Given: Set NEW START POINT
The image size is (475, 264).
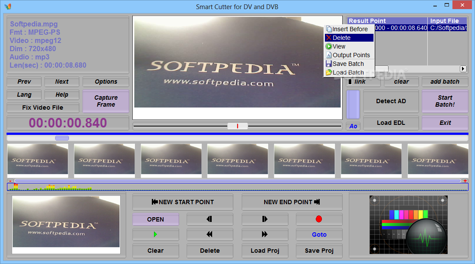Looking at the screenshot, I should point(183,202).
